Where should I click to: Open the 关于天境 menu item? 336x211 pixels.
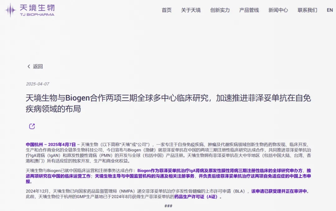point(191,10)
